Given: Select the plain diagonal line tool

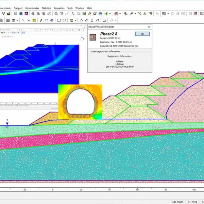Looking at the screenshot, I should tap(23, 20).
